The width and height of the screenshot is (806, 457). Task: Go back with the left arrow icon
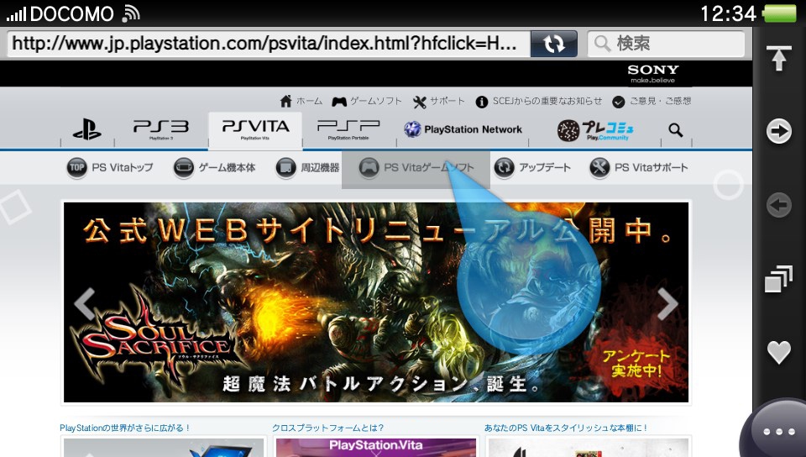(779, 205)
